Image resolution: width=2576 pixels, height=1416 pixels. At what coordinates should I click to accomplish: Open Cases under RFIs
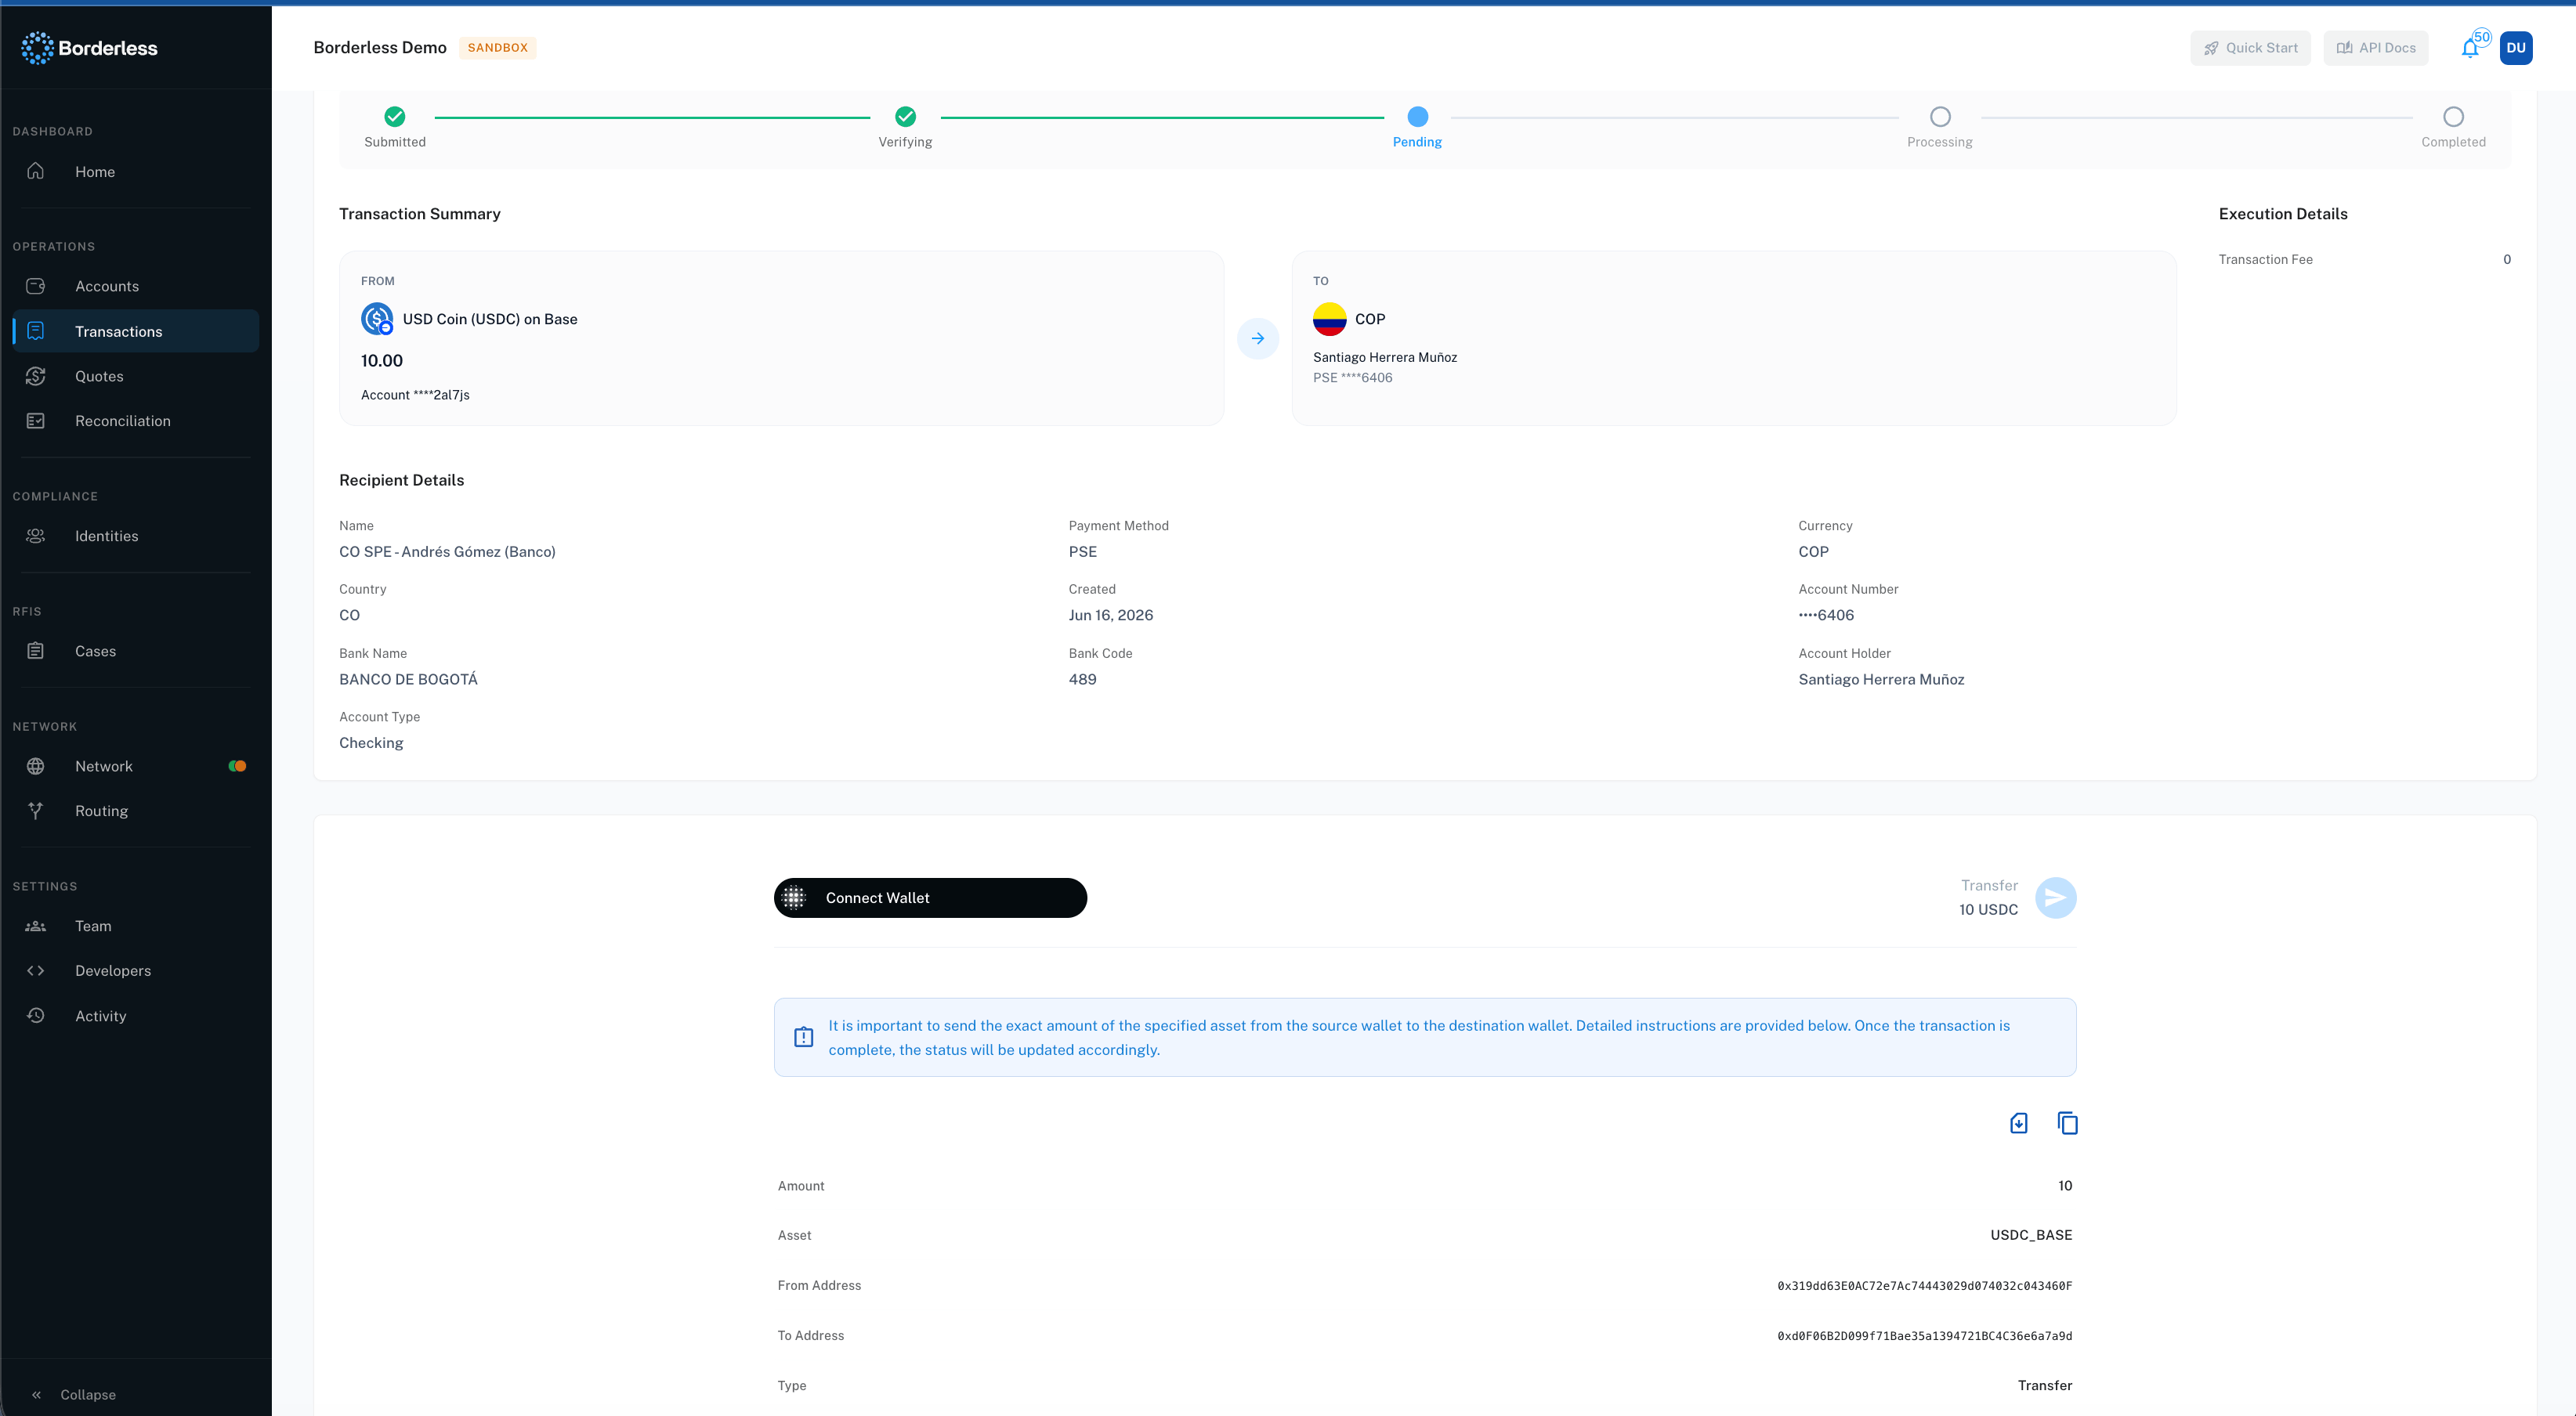pyautogui.click(x=135, y=651)
